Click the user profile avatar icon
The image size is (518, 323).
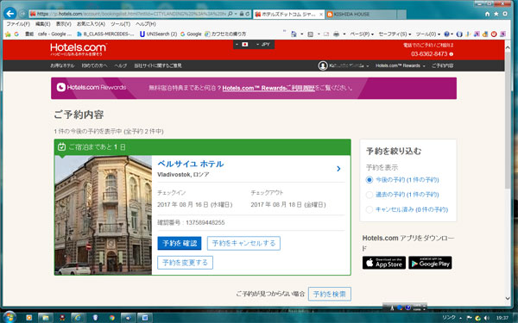click(322, 65)
